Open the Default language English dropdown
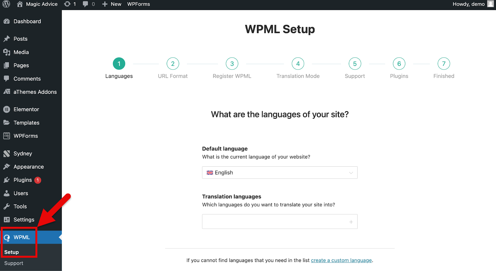 pyautogui.click(x=280, y=173)
